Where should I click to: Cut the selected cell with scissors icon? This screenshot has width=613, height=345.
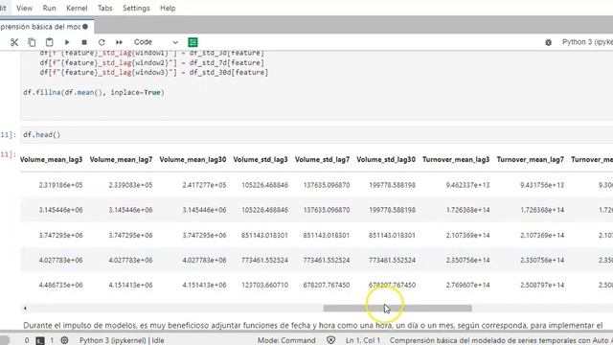point(14,42)
